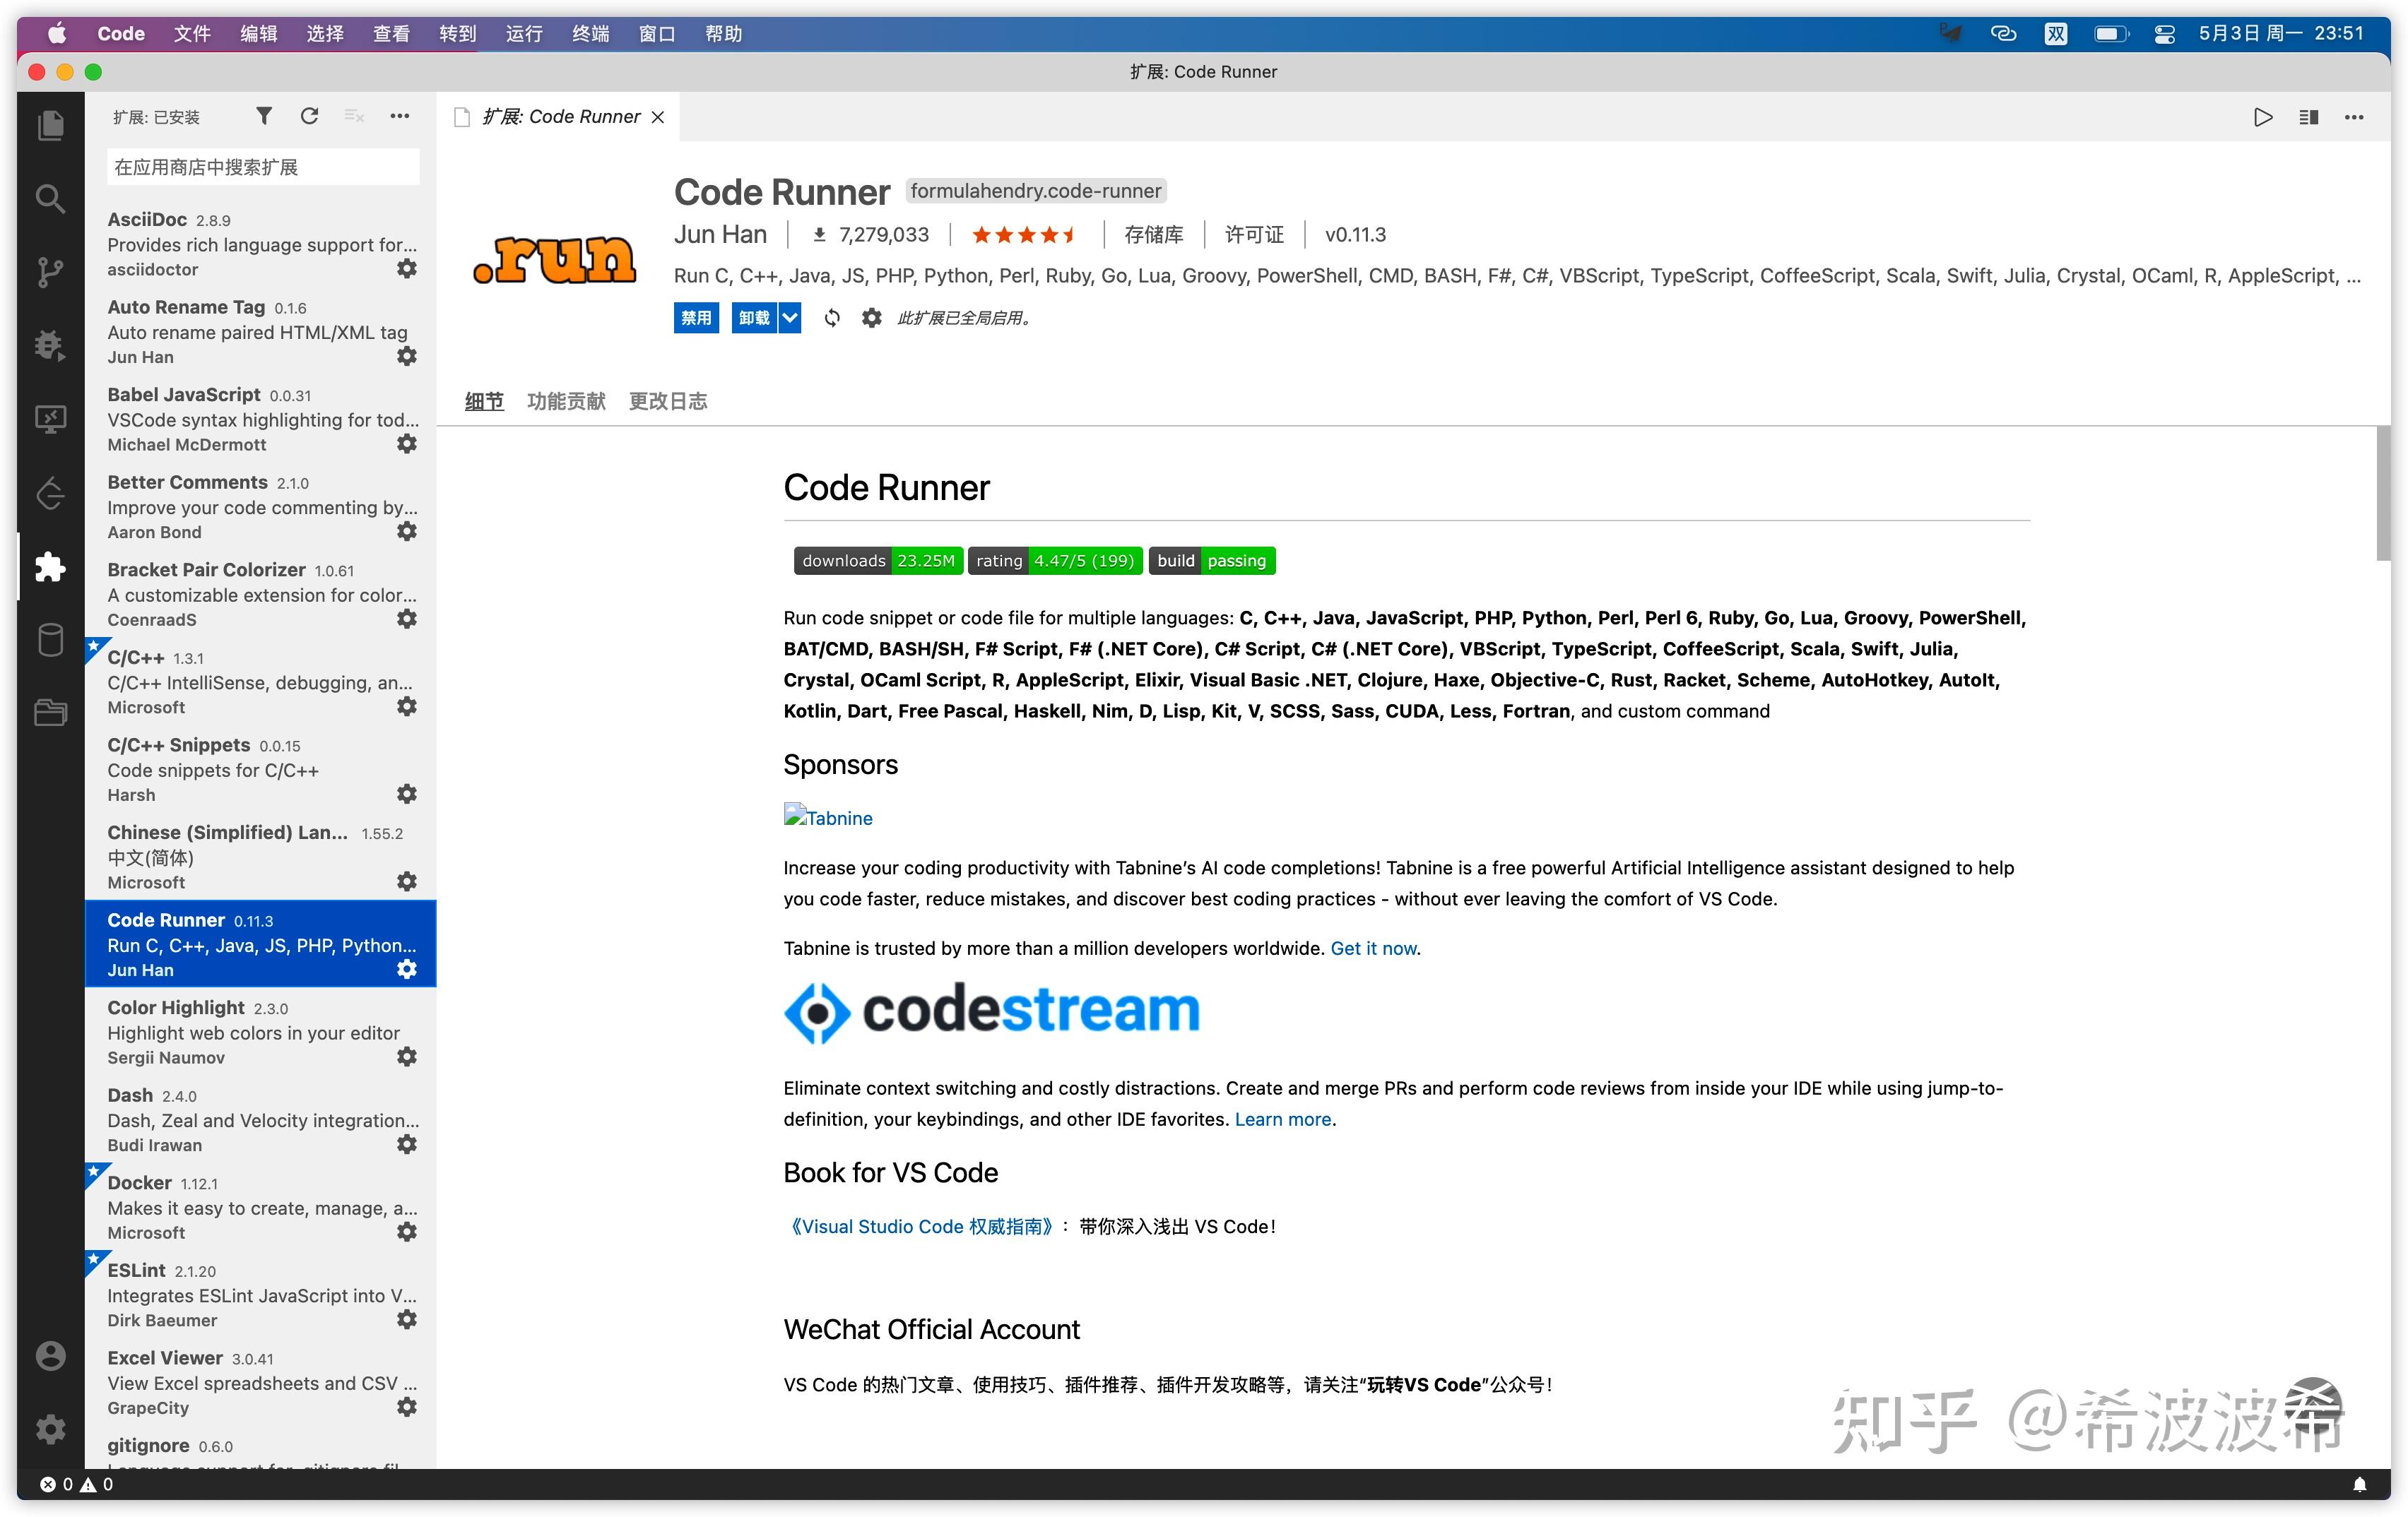Open the Manage gear at the activity bar bottom
Viewport: 2408px width, 1517px height.
tap(50, 1429)
